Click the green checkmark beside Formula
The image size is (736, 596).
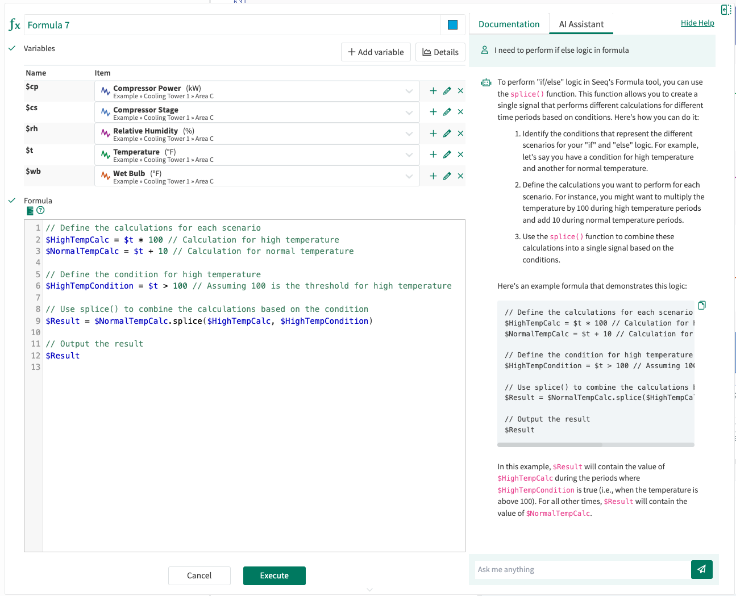tap(12, 200)
